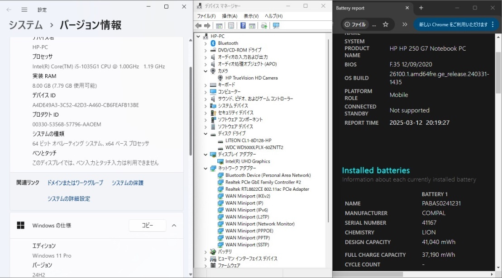Click the コピー button in Windows の仕様

tap(148, 226)
